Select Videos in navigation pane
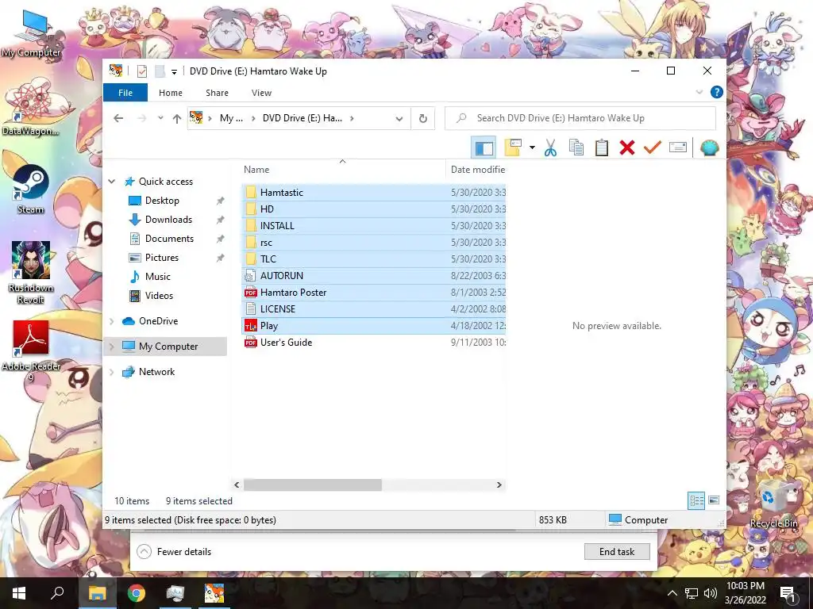The height and width of the screenshot is (609, 813). (x=159, y=296)
